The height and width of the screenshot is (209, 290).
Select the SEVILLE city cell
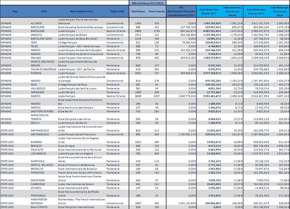click(36, 123)
